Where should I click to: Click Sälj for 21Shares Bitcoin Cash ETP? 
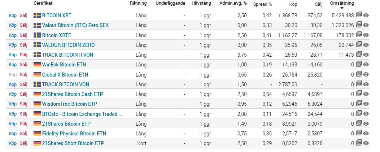coord(23,94)
